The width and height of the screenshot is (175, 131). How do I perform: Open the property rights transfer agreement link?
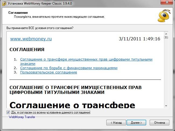click(86, 61)
